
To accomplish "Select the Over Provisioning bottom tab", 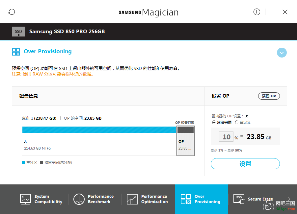I will [x=202, y=199].
